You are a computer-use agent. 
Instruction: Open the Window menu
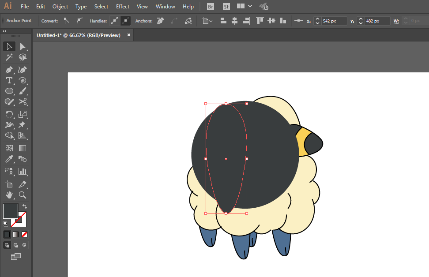pos(165,7)
